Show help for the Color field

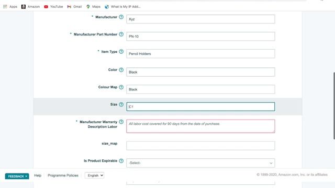[x=121, y=69]
